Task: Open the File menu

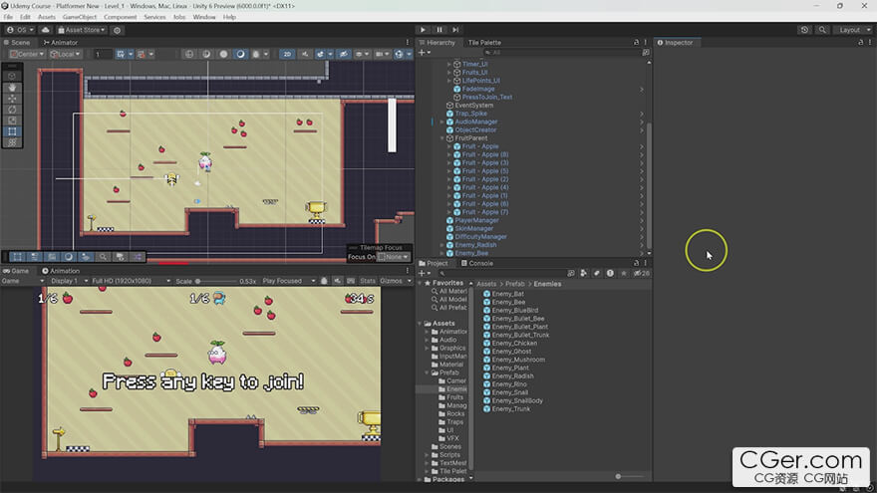Action: pyautogui.click(x=8, y=17)
